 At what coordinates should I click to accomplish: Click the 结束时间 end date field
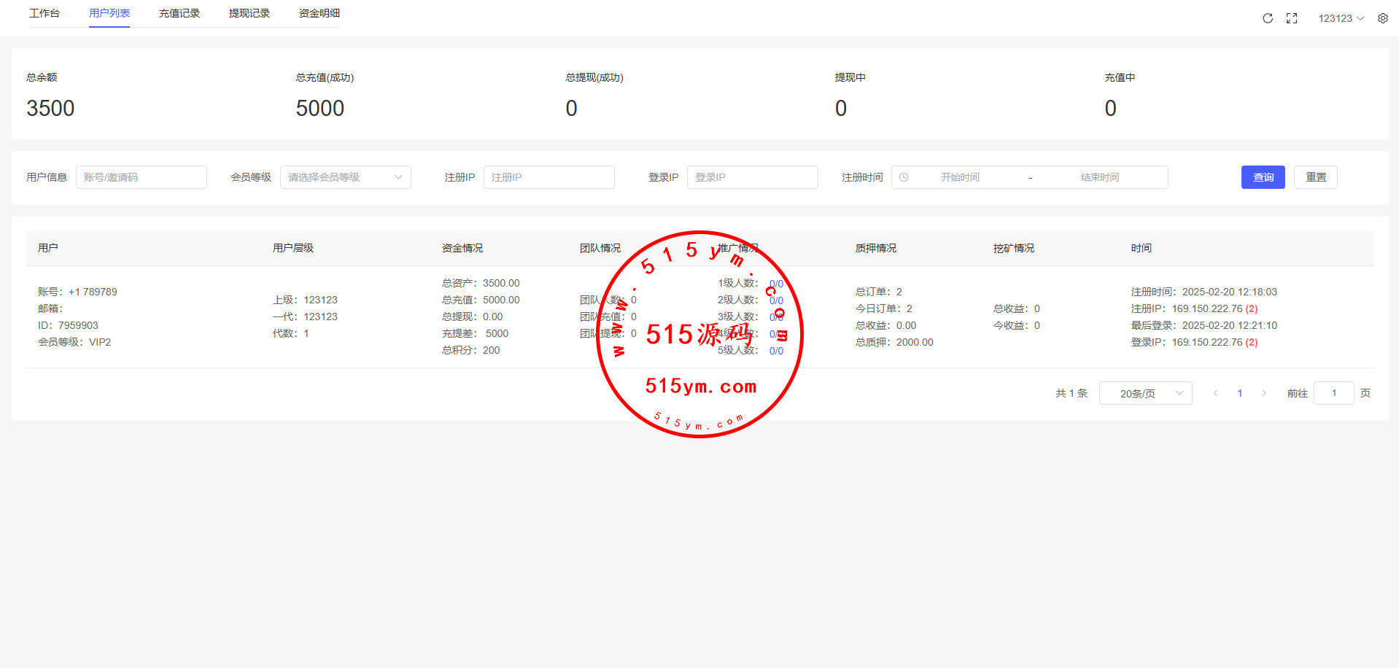click(1099, 177)
